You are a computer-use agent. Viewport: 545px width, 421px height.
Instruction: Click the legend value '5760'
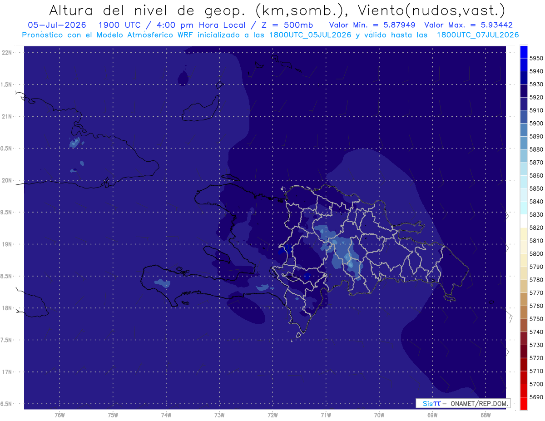[x=536, y=306]
